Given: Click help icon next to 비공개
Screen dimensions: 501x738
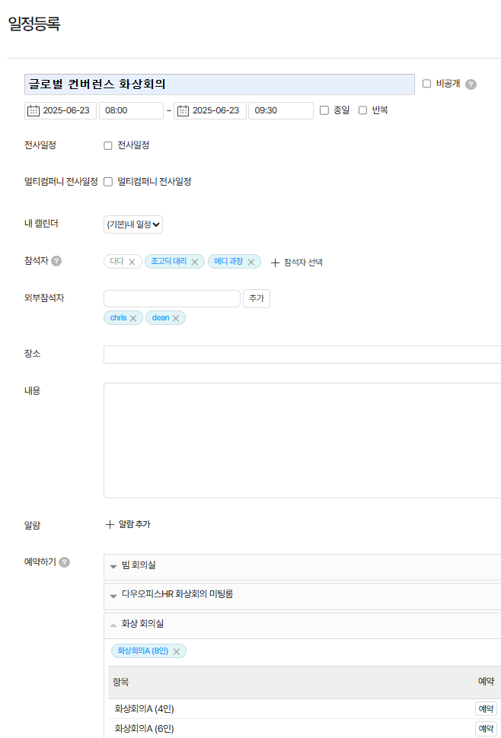Looking at the screenshot, I should point(471,84).
